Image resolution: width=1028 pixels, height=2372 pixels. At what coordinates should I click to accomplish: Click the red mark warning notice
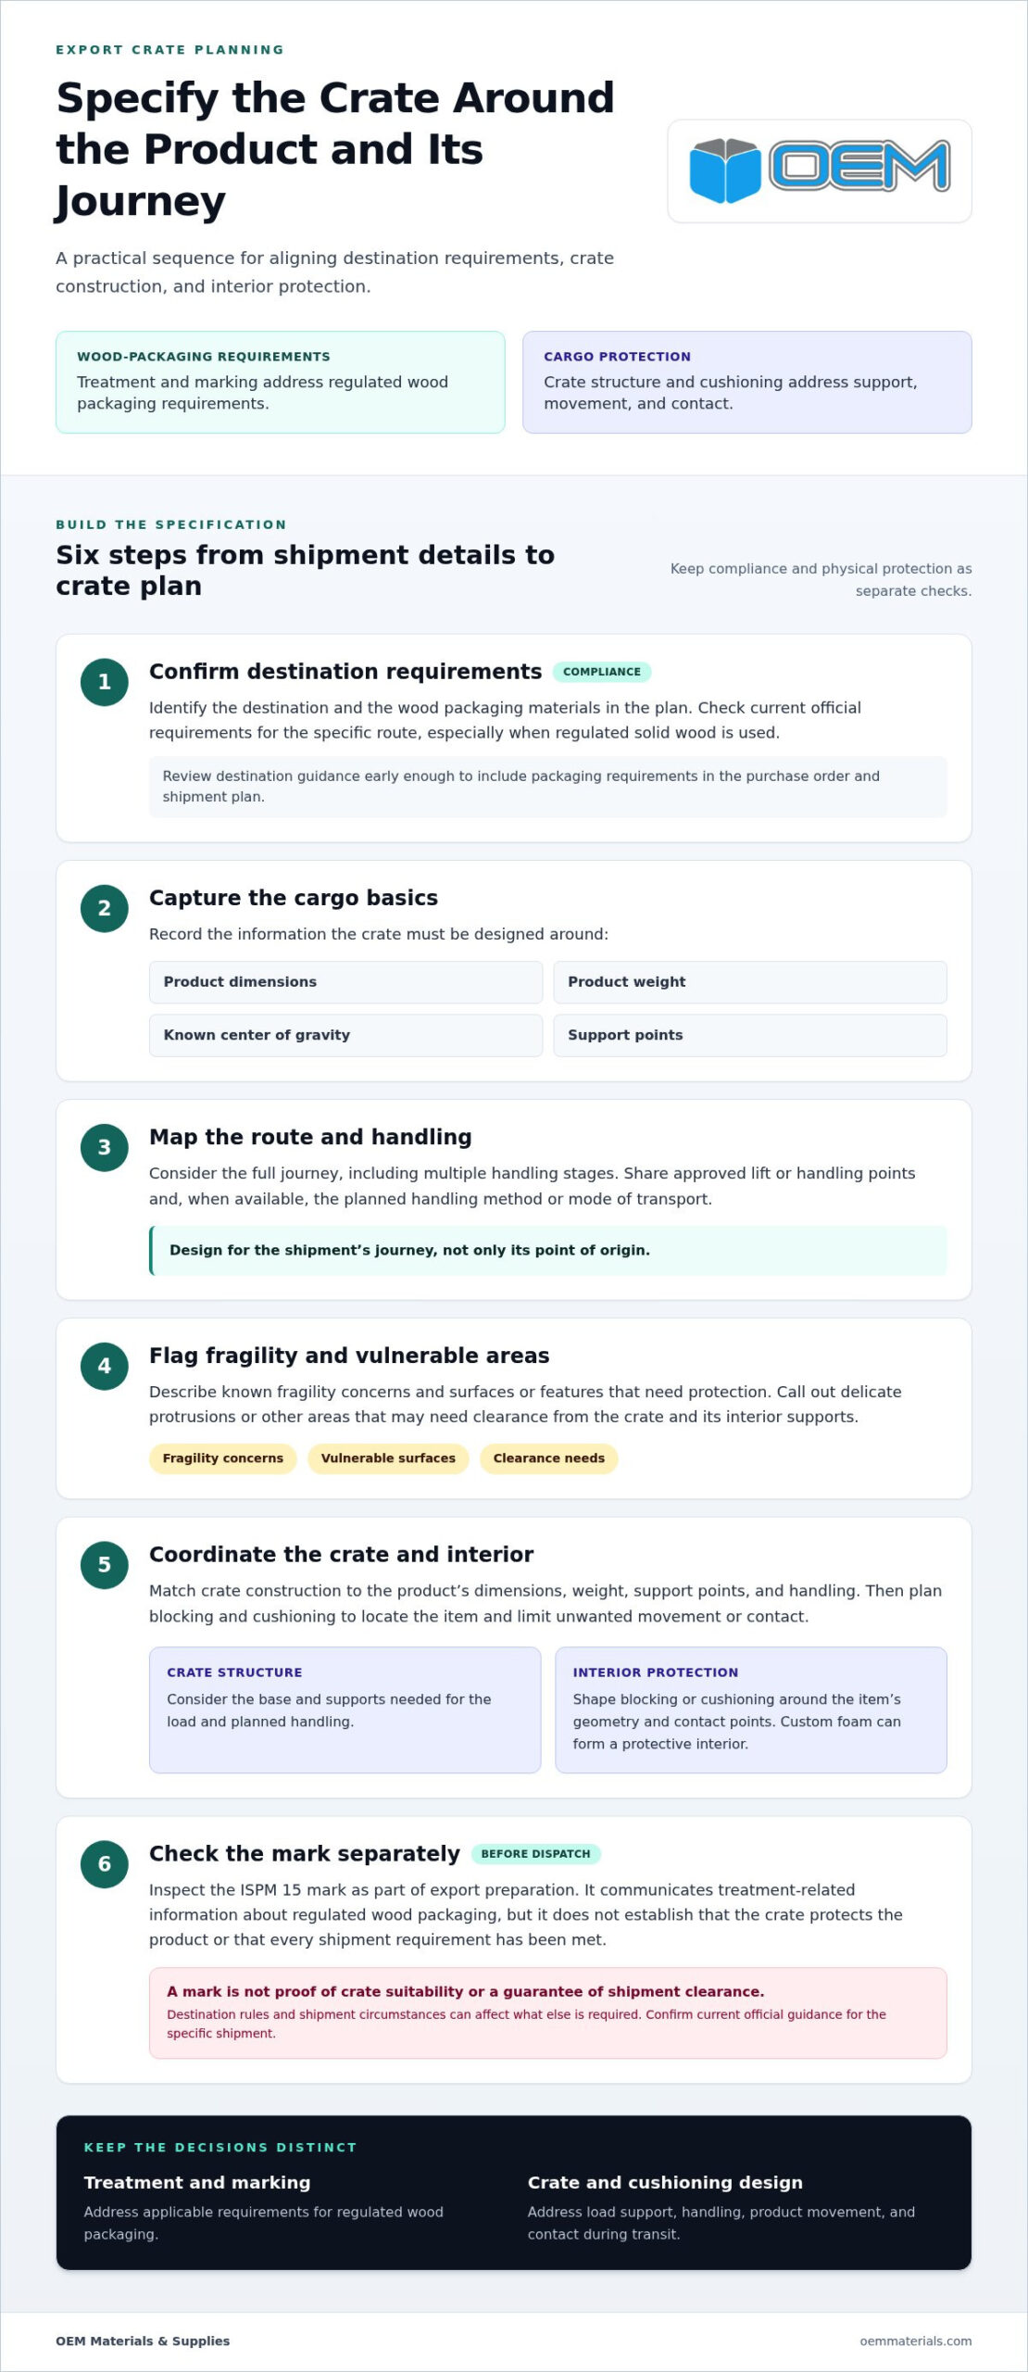pos(548,2012)
